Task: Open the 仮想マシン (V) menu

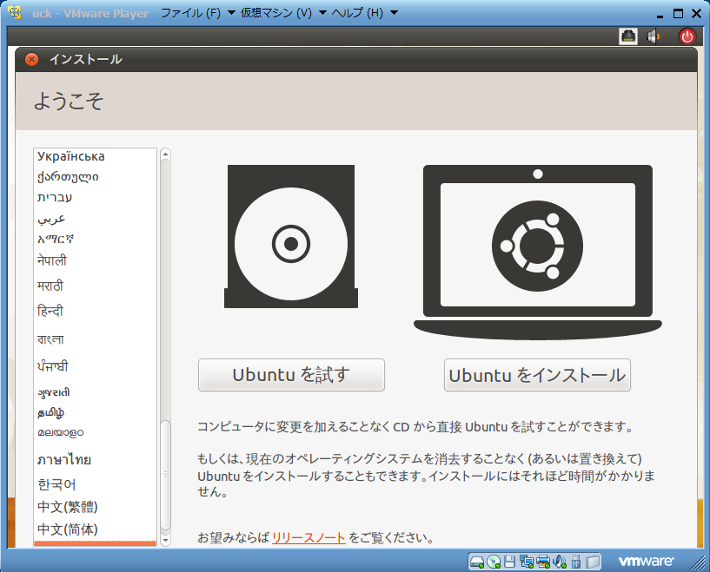Action: 276,13
